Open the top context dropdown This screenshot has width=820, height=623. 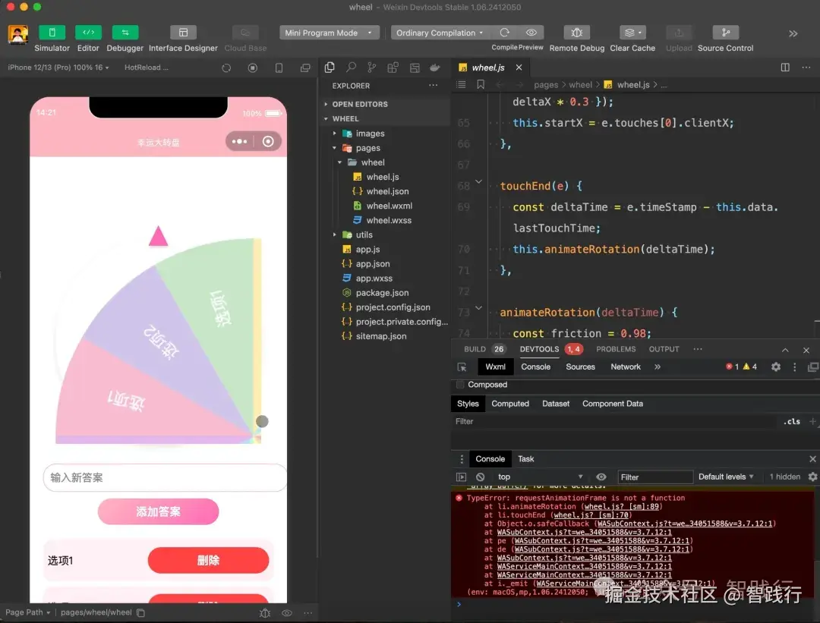tap(540, 477)
